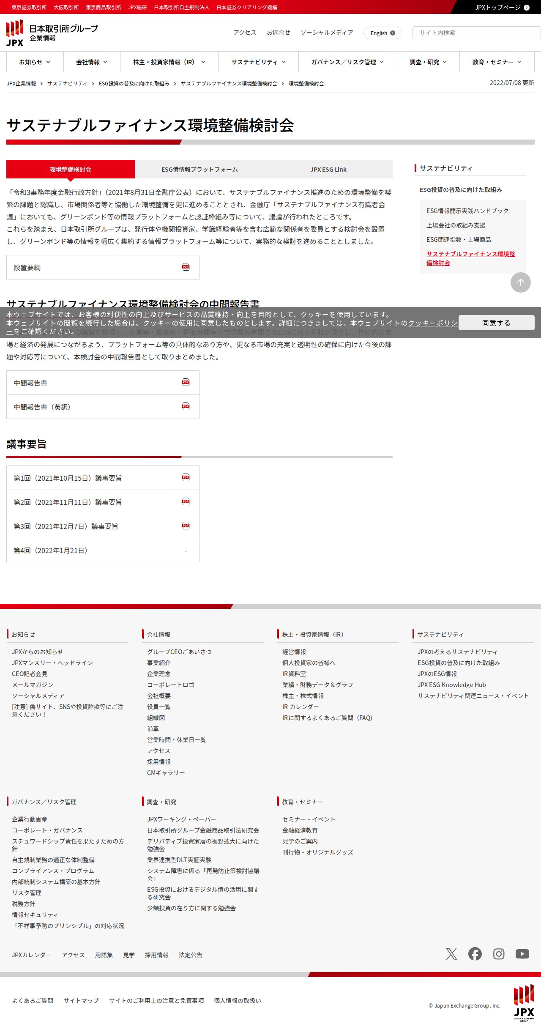
Task: Open PDF for 第1回（2021年10月15日）議事要旨
Action: tap(186, 477)
